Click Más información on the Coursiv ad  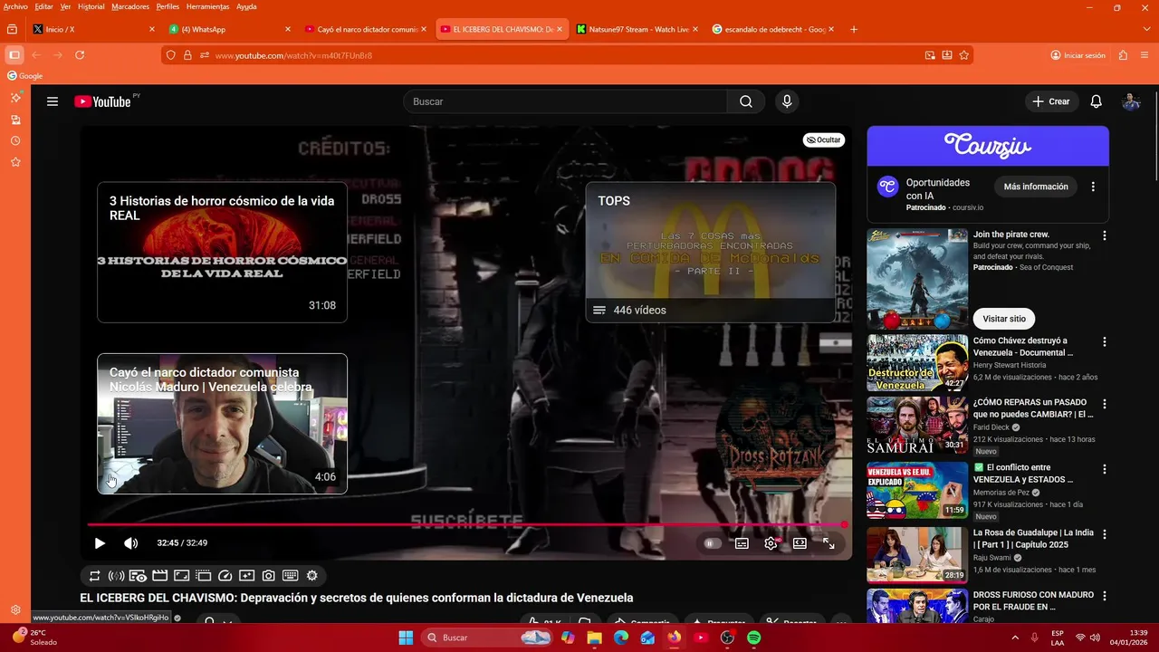pyautogui.click(x=1036, y=187)
